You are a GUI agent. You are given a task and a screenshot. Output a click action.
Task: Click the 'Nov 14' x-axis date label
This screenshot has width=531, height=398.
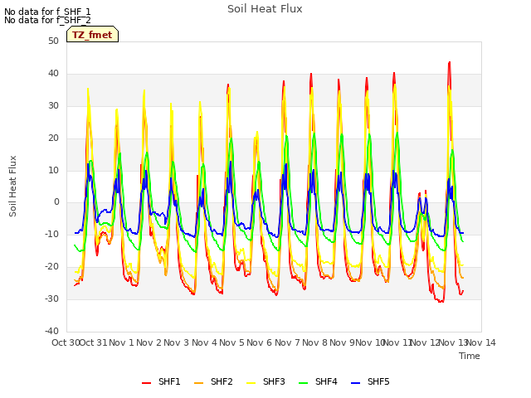[x=481, y=342]
